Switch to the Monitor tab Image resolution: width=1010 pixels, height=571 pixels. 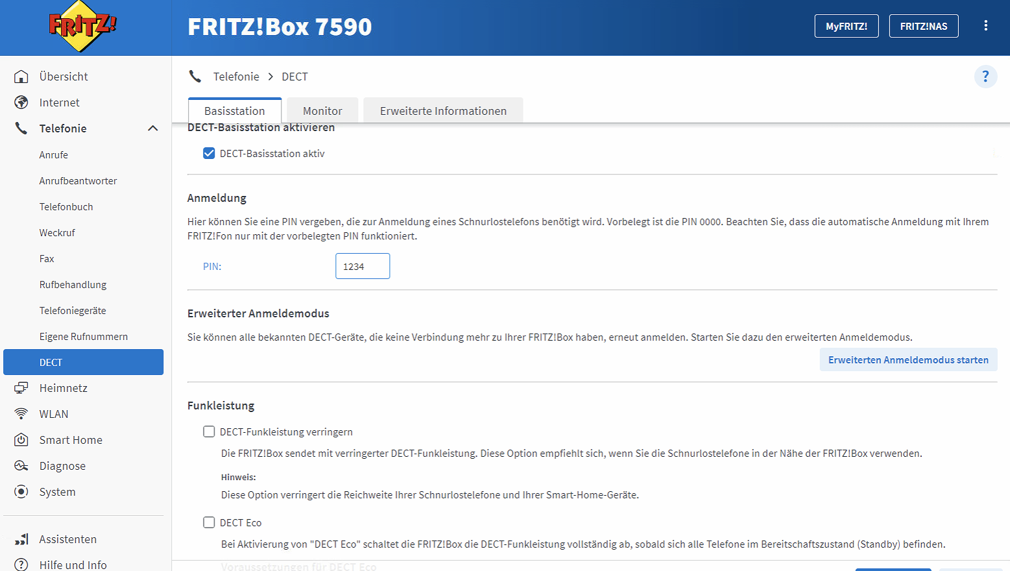(322, 111)
